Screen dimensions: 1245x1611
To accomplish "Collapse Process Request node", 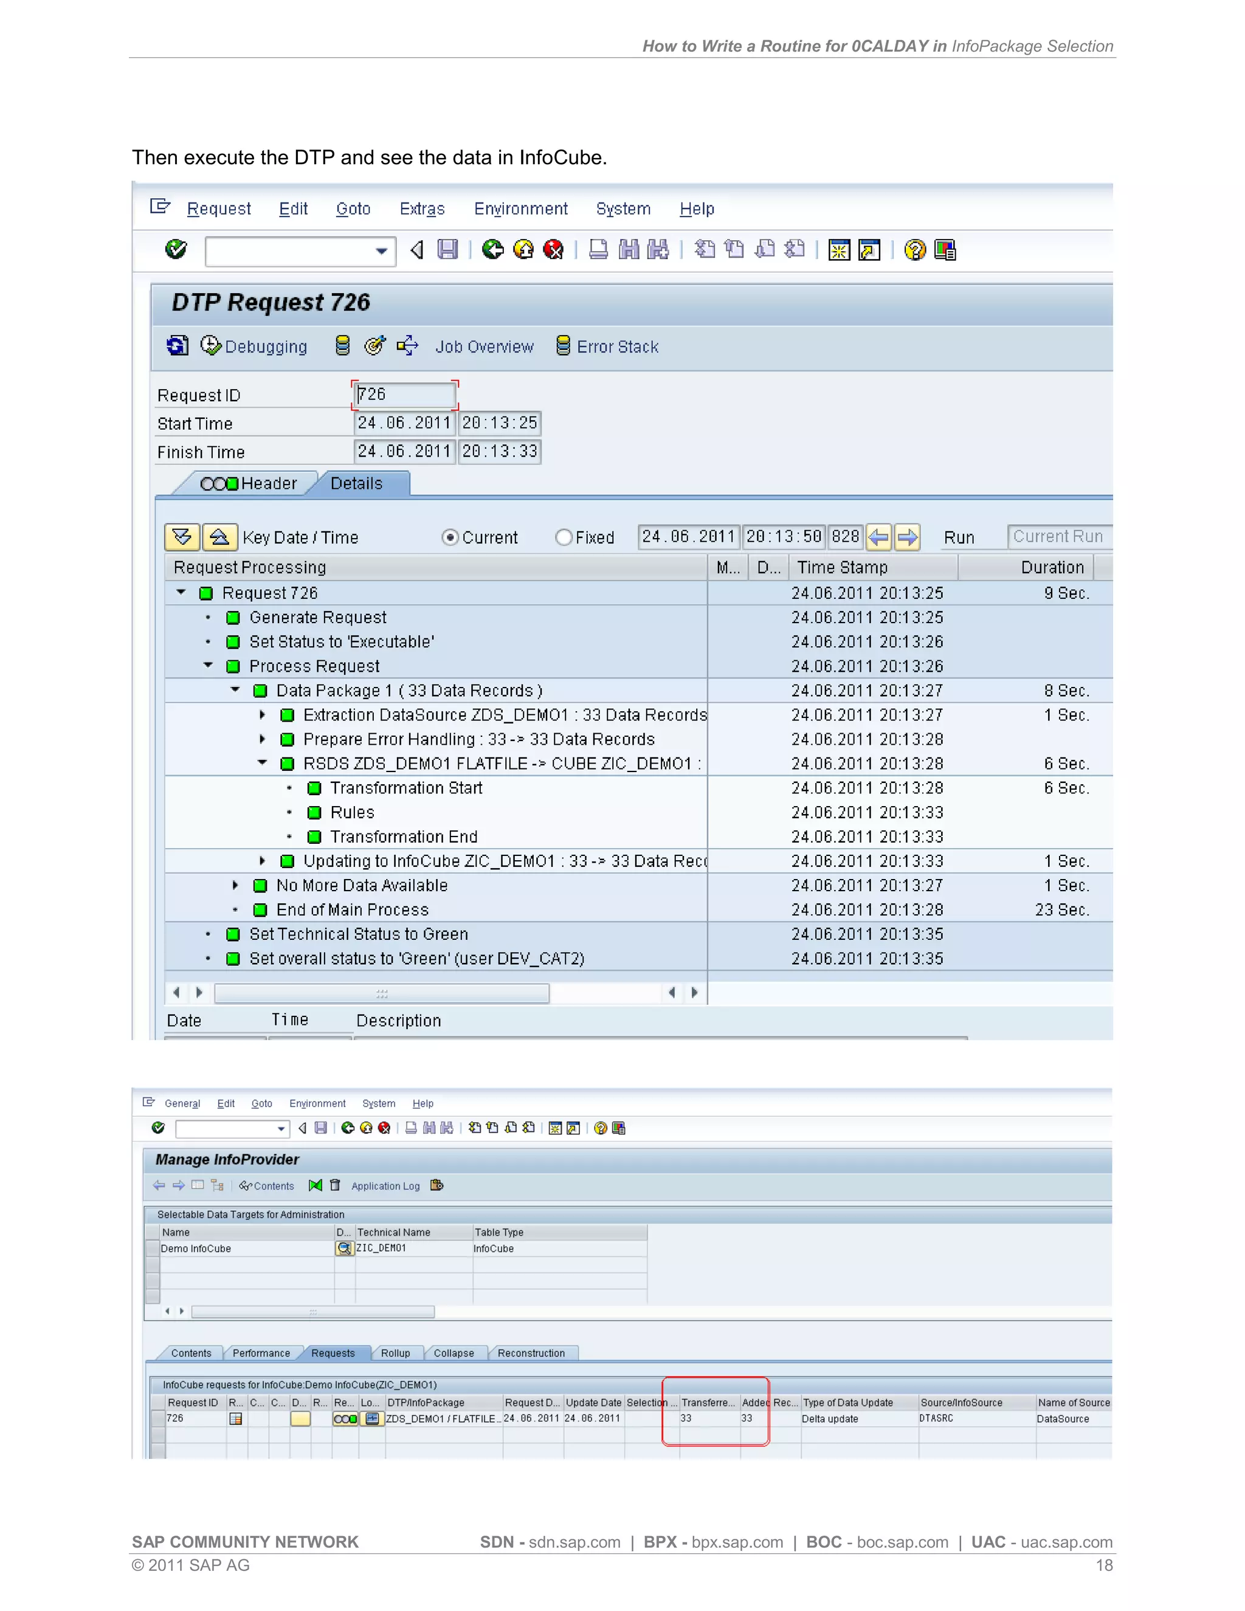I will 208,665.
